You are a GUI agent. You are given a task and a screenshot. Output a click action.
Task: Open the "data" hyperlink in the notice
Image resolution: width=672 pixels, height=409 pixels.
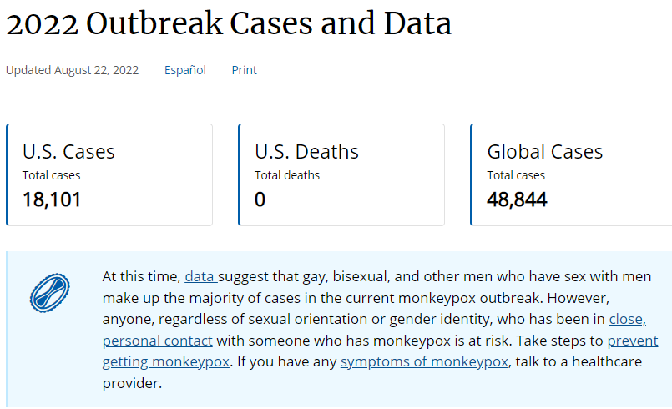[201, 276]
